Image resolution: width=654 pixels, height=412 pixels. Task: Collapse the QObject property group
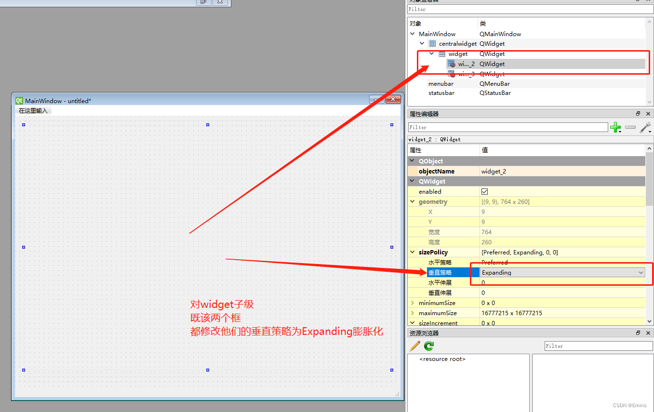point(413,161)
